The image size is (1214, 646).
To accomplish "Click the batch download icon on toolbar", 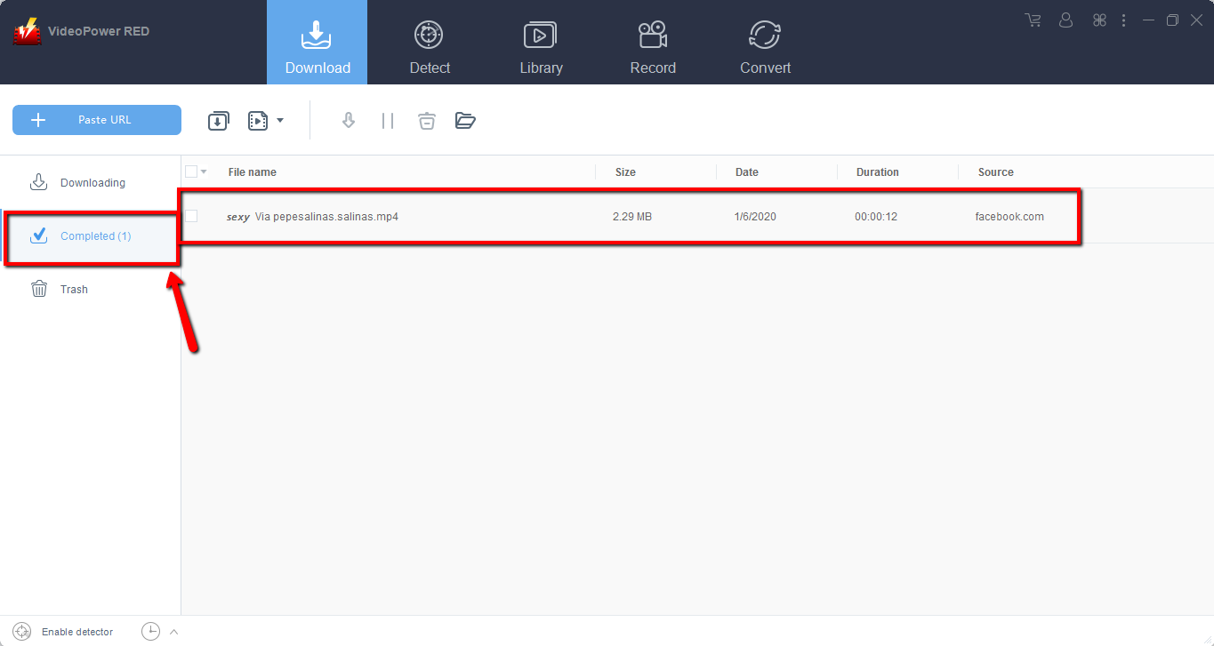I will (218, 120).
